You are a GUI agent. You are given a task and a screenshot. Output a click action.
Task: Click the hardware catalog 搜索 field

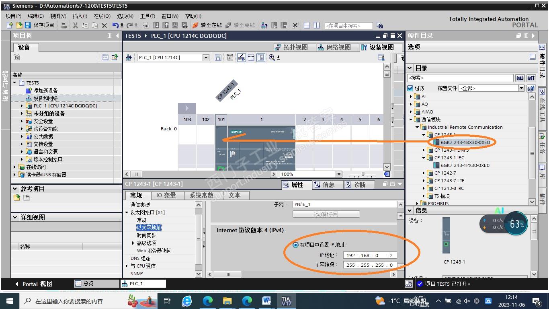coord(460,78)
